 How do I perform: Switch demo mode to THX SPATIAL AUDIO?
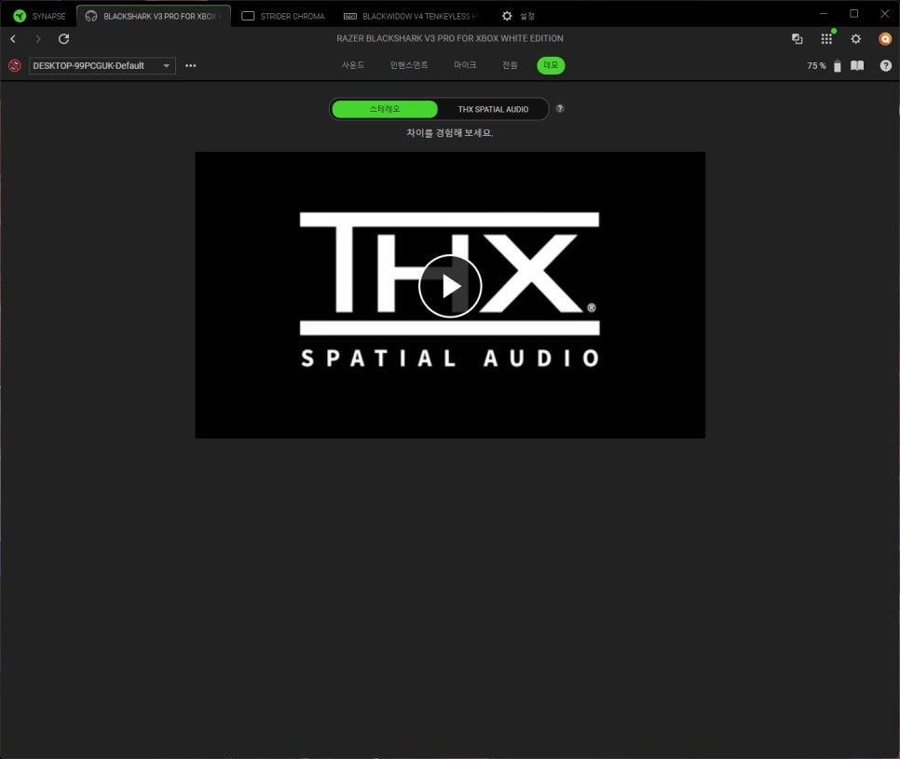(493, 109)
